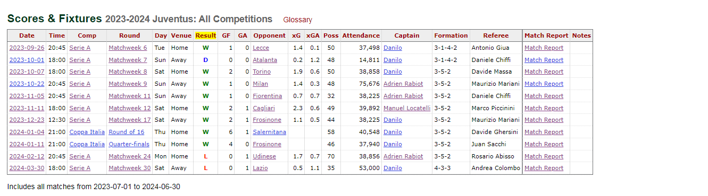
Task: Open the Salernitana opponent link
Action: coord(269,132)
